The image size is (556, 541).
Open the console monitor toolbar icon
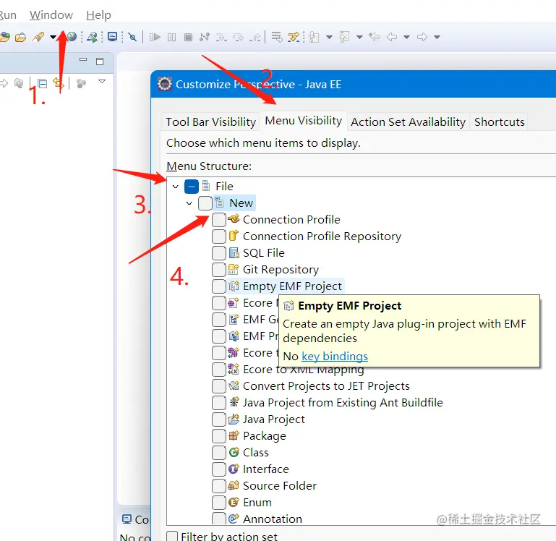[112, 37]
